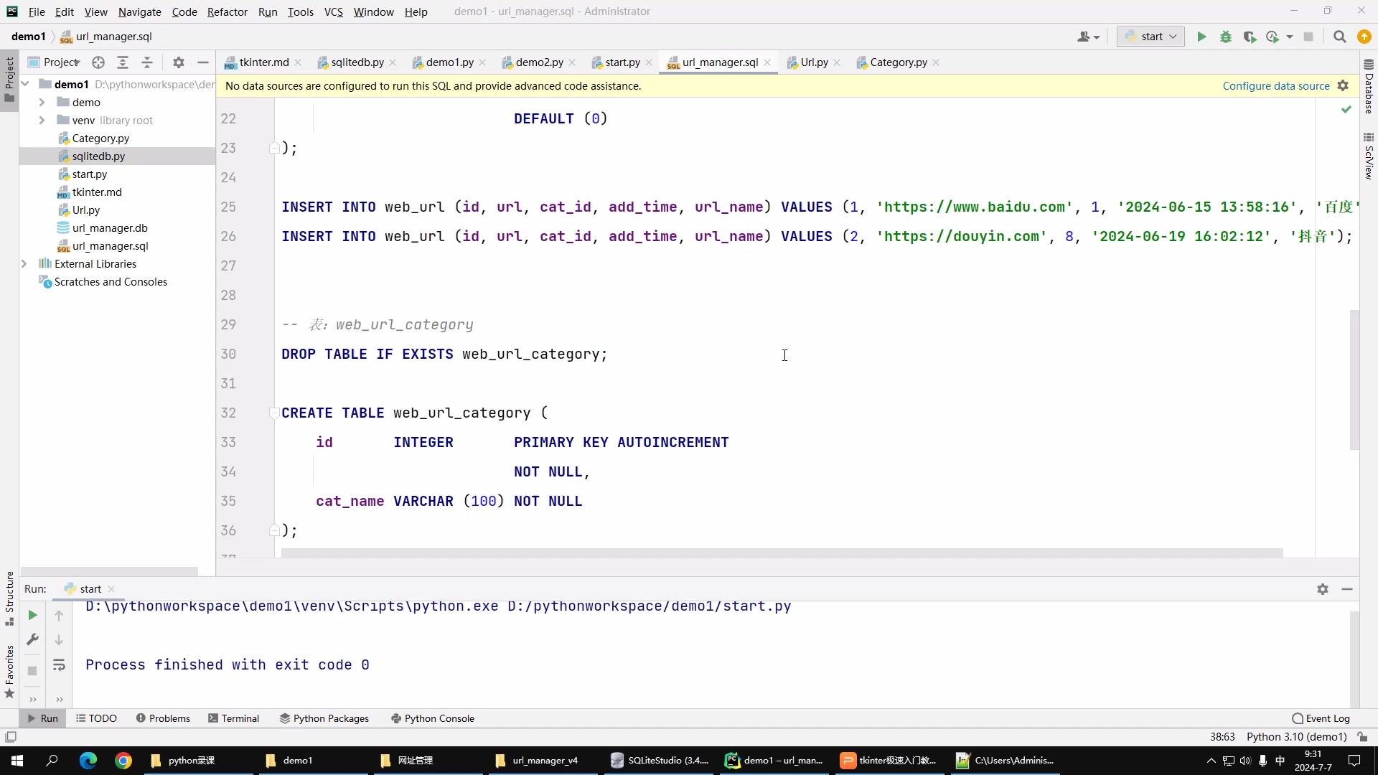Open SQLiteStudio from the Windows taskbar

click(x=660, y=761)
